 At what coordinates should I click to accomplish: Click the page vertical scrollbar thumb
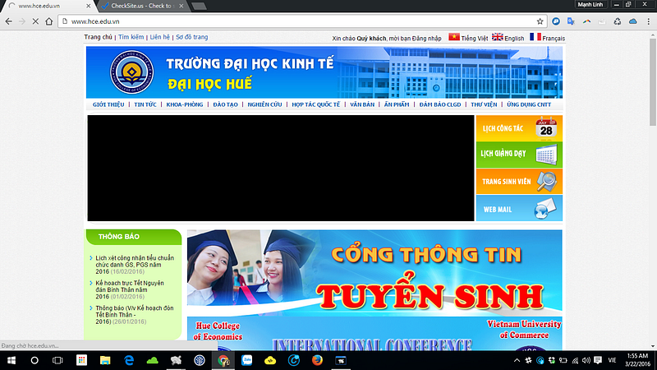click(x=653, y=82)
